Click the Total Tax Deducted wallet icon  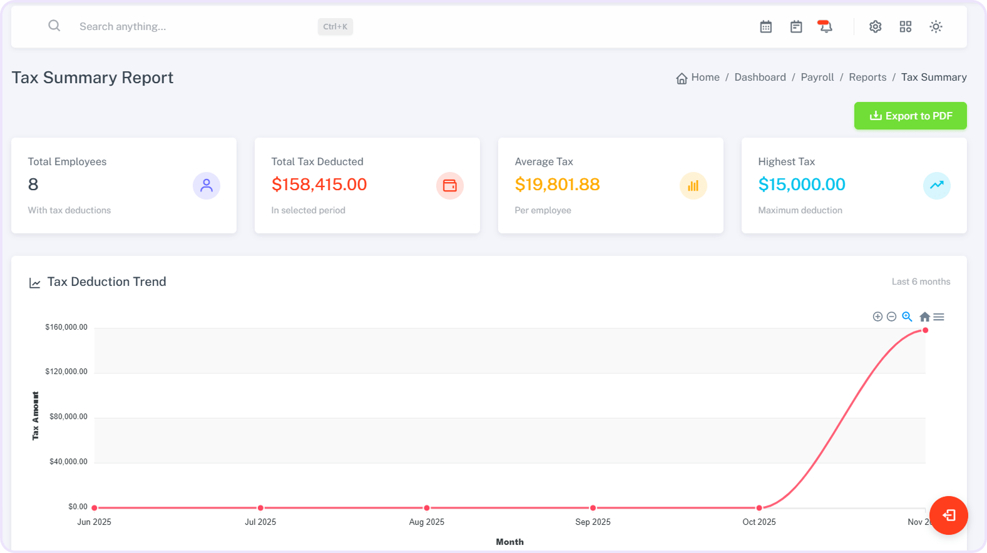449,186
